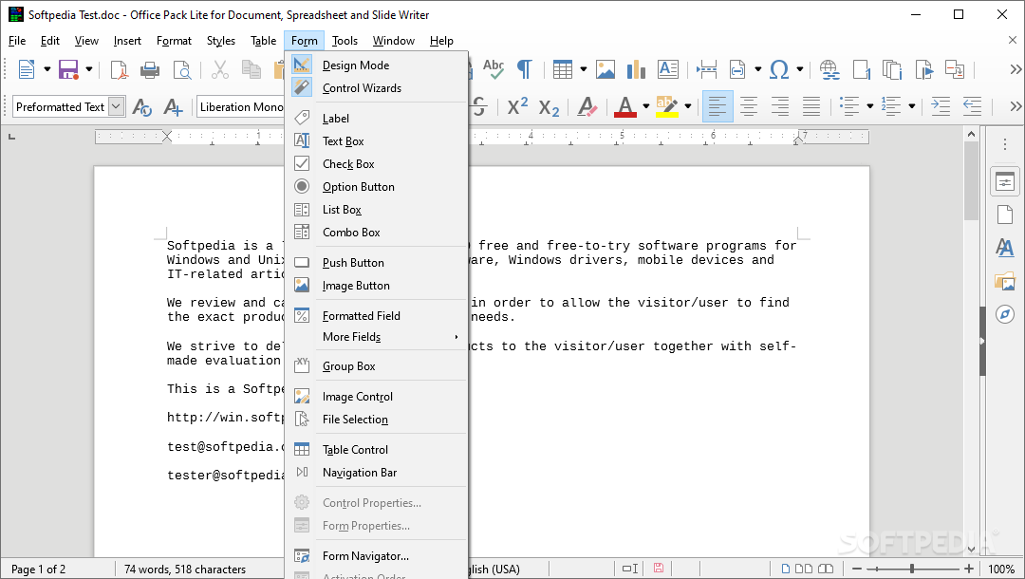Click the Font Name input field
Image resolution: width=1025 pixels, height=579 pixels.
pos(240,106)
